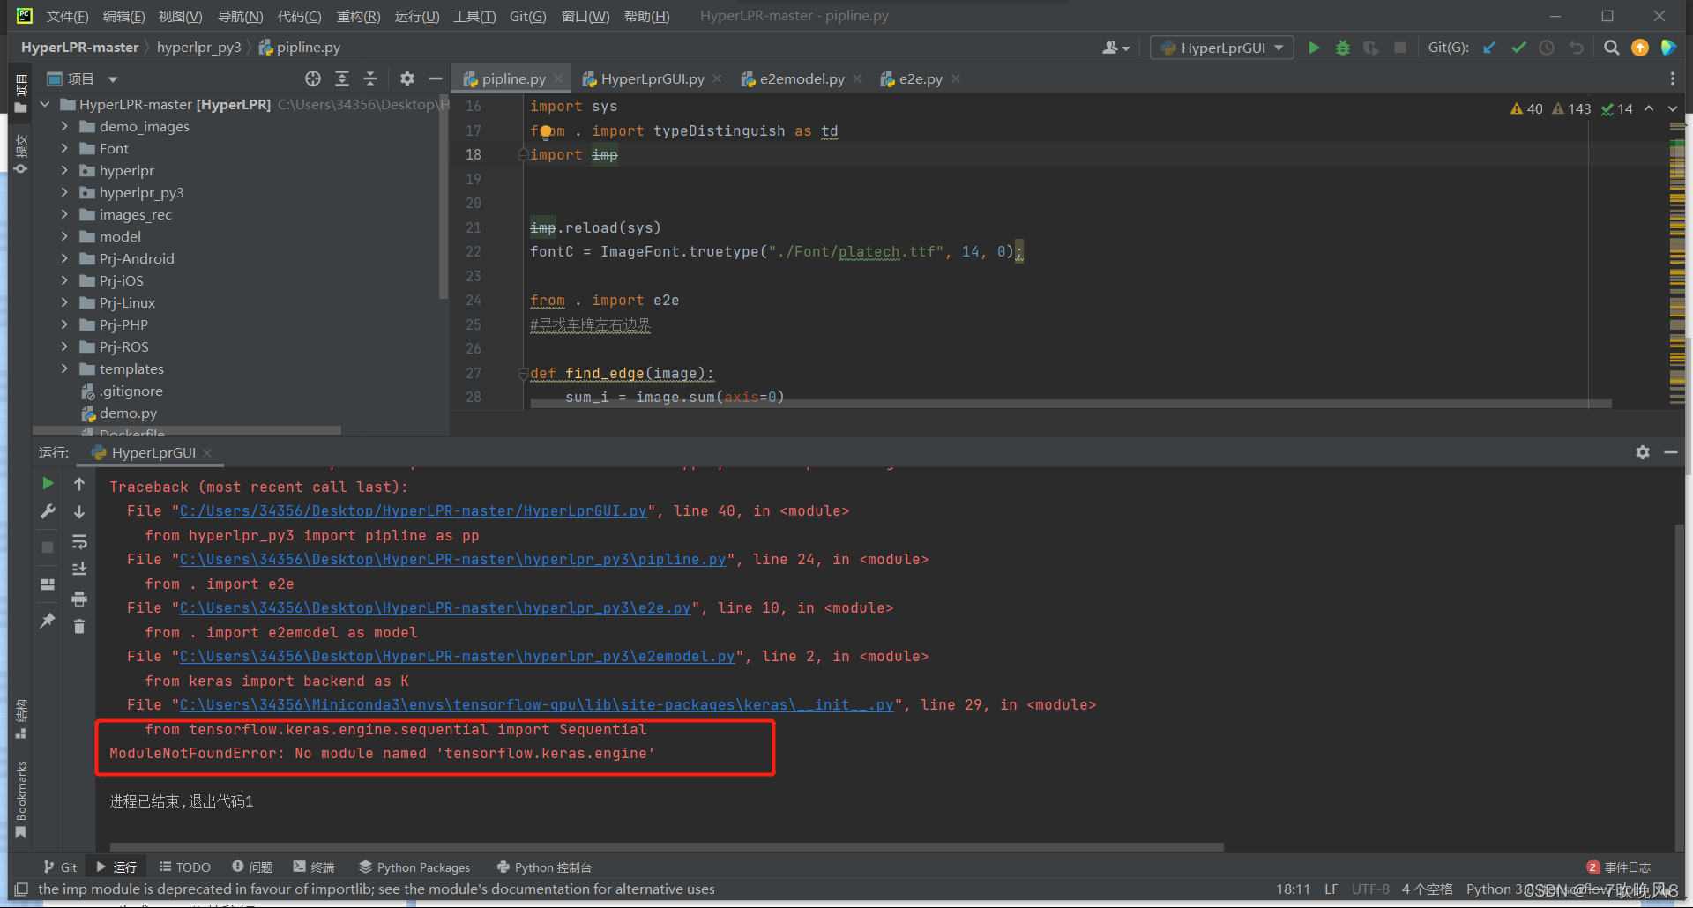Toggle soft-wrap in run console
The width and height of the screenshot is (1693, 908).
tap(79, 541)
